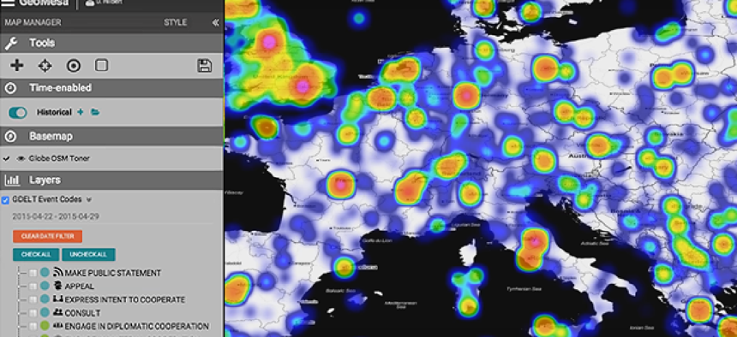
Task: Click the CLEAR DATE FILTER button
Action: (x=47, y=236)
